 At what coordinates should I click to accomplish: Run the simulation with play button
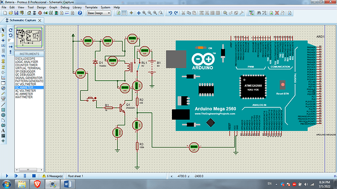tap(7, 176)
